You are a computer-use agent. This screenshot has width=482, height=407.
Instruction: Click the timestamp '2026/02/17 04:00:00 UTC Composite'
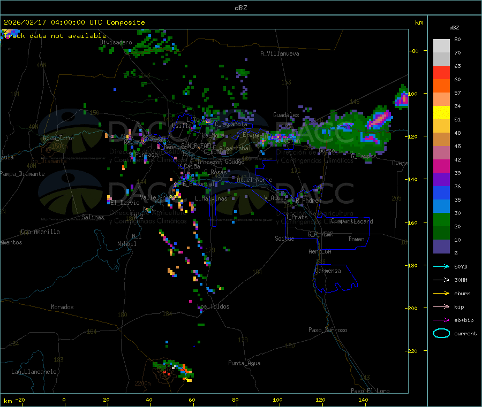pyautogui.click(x=74, y=22)
